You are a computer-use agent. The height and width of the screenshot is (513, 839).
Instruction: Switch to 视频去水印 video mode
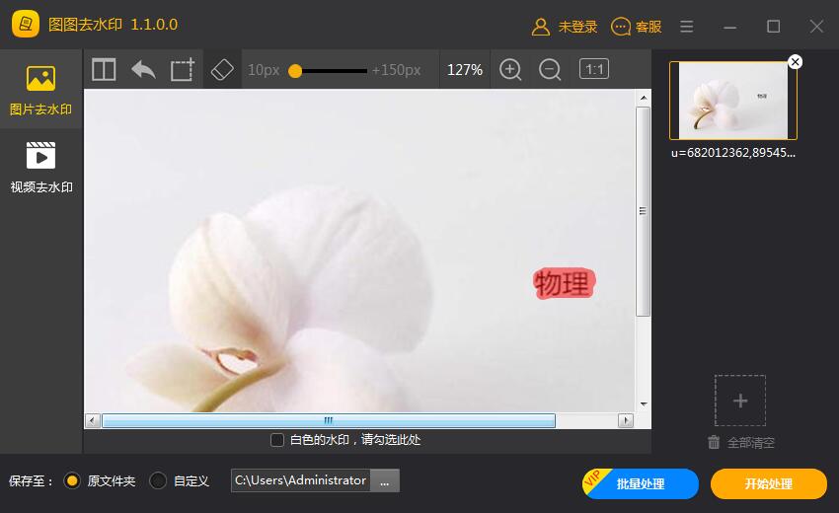pos(40,167)
